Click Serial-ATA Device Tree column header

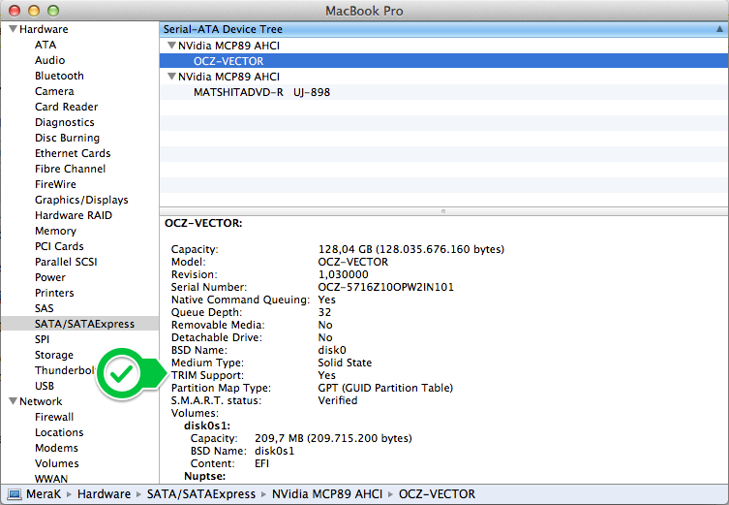[444, 29]
